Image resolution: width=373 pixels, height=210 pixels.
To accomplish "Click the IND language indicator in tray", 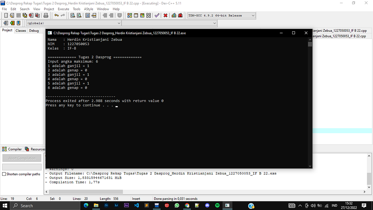I will [x=334, y=206].
